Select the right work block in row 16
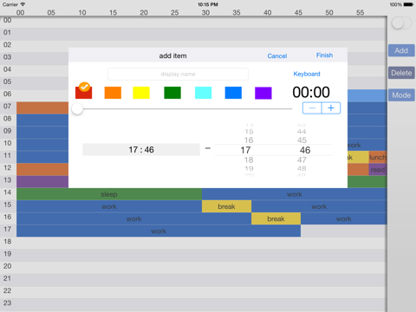416x312 pixels. point(344,218)
